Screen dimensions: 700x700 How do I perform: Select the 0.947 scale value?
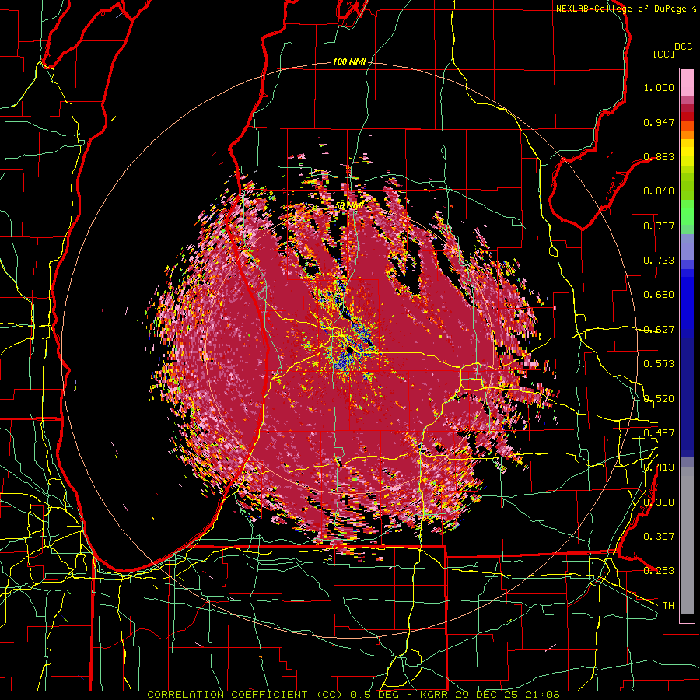tap(659, 122)
